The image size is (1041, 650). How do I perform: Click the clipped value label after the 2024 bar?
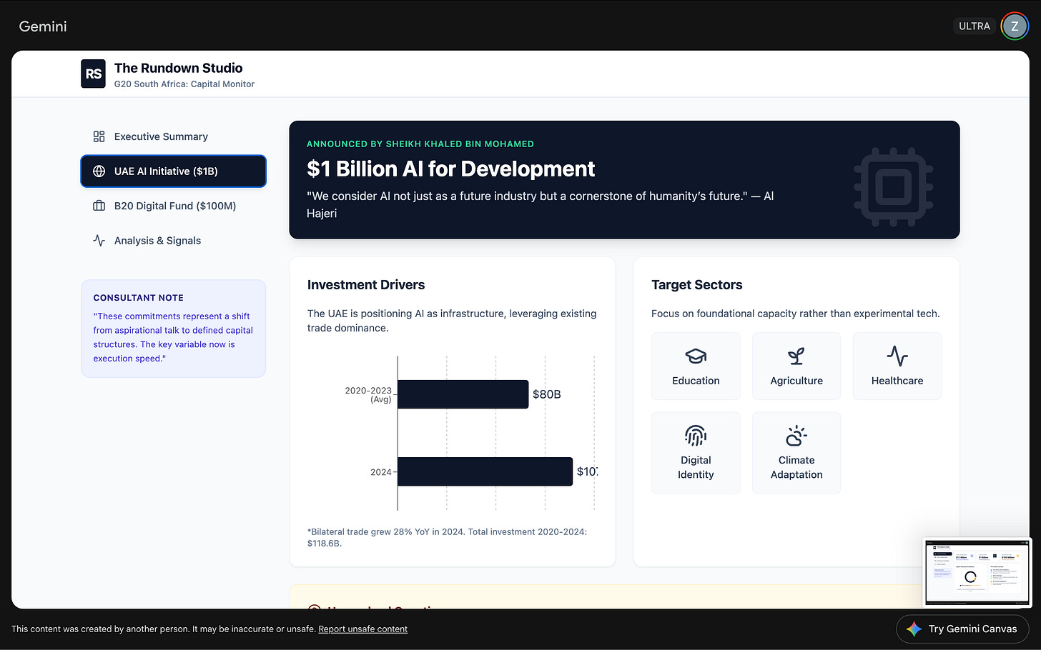click(587, 471)
